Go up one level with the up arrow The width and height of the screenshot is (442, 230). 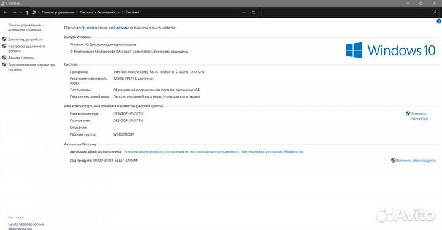(27, 12)
